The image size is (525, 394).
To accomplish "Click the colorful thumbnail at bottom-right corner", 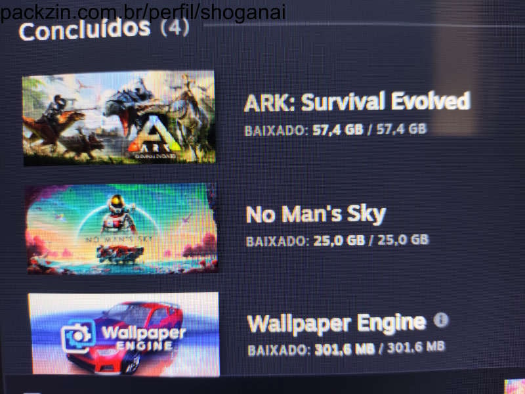I will [515, 386].
